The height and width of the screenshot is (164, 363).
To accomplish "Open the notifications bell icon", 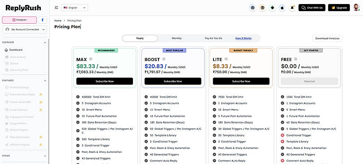I will [x=292, y=8].
